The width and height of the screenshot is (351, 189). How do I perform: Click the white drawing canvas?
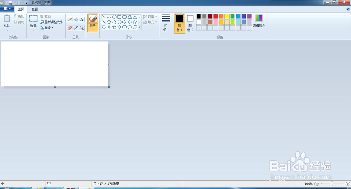[55, 64]
